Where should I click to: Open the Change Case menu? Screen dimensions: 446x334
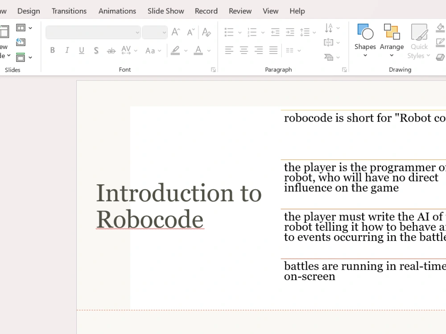click(x=153, y=51)
